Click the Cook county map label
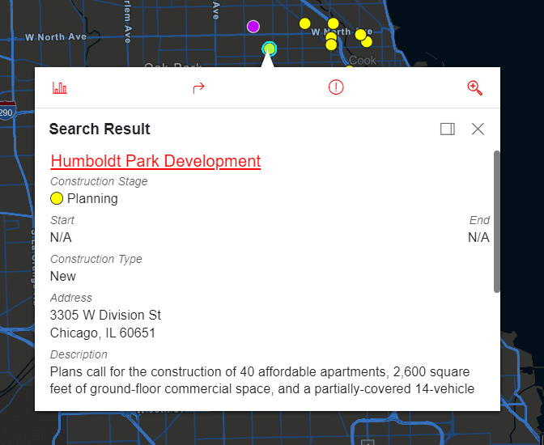This screenshot has width=544, height=445. tap(363, 61)
